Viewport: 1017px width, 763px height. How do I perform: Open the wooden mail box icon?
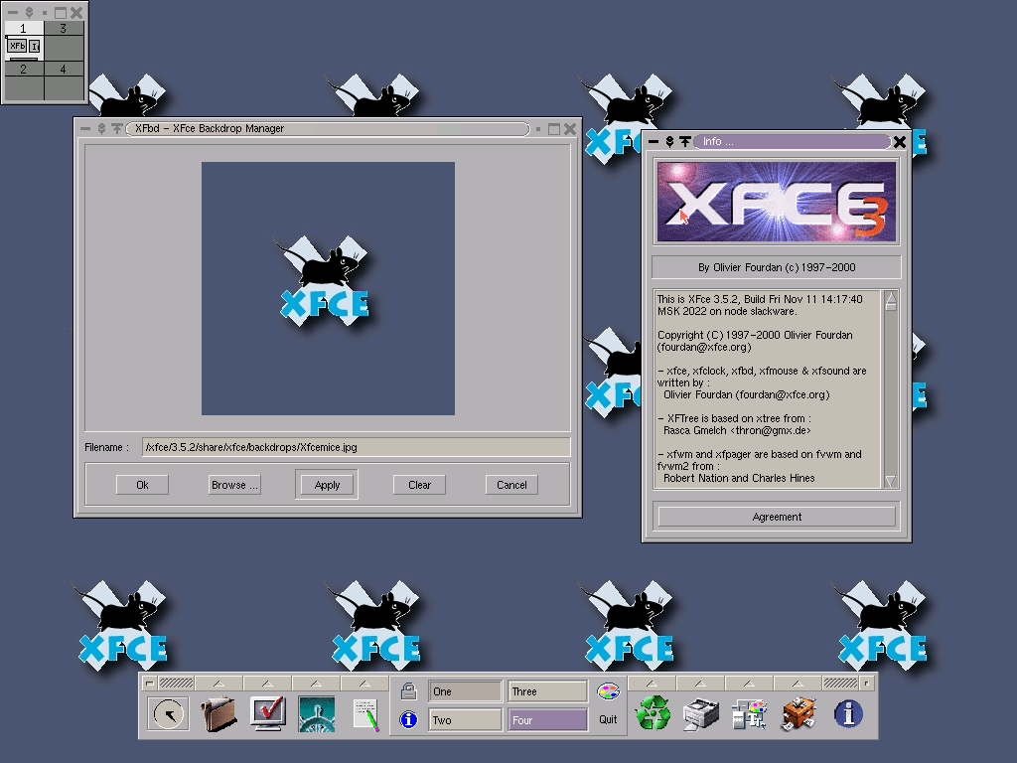point(799,714)
